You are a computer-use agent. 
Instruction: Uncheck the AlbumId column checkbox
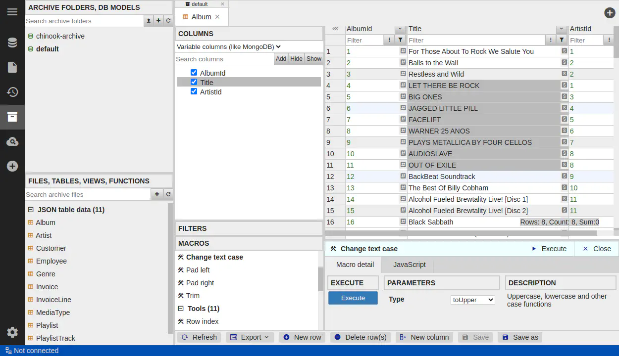(194, 73)
